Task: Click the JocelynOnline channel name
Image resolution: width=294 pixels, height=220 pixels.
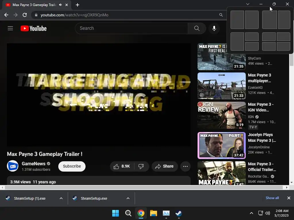Action: point(259,147)
